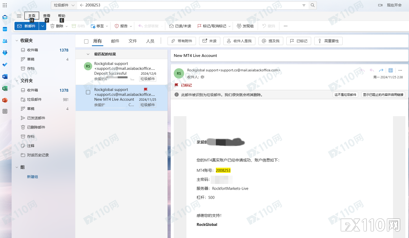This screenshot has height=238, width=409.
Task: Collapse the Folders section
Action: pos(17,81)
